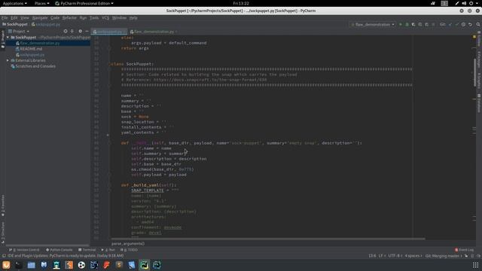
Task: Open the UTF-8 encoding selector
Action: (x=395, y=256)
